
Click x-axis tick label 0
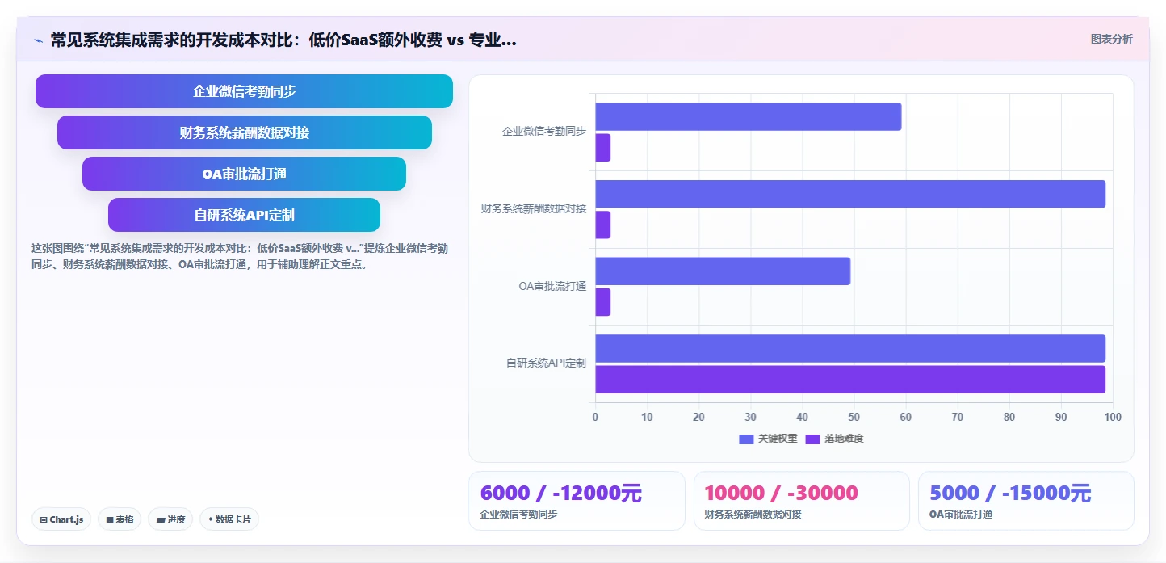point(595,417)
